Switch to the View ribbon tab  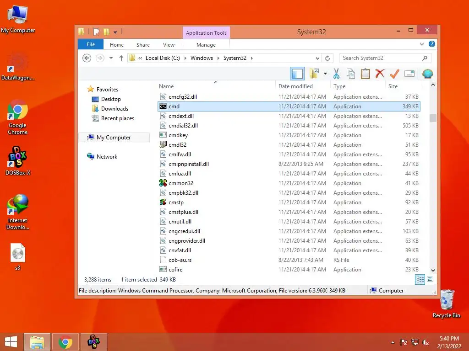pos(169,44)
